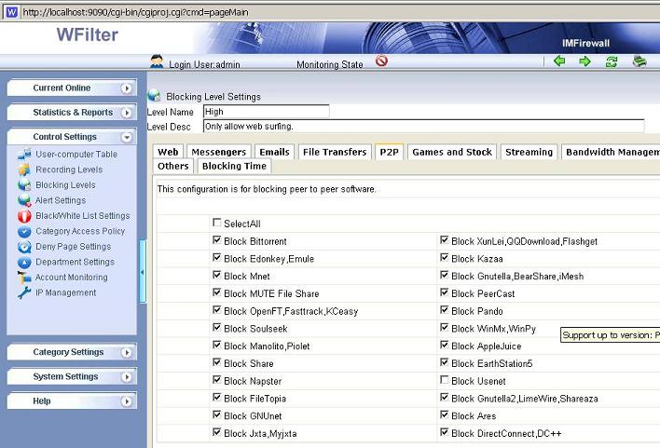
Task: Click the Level Desc input field
Action: (423, 126)
